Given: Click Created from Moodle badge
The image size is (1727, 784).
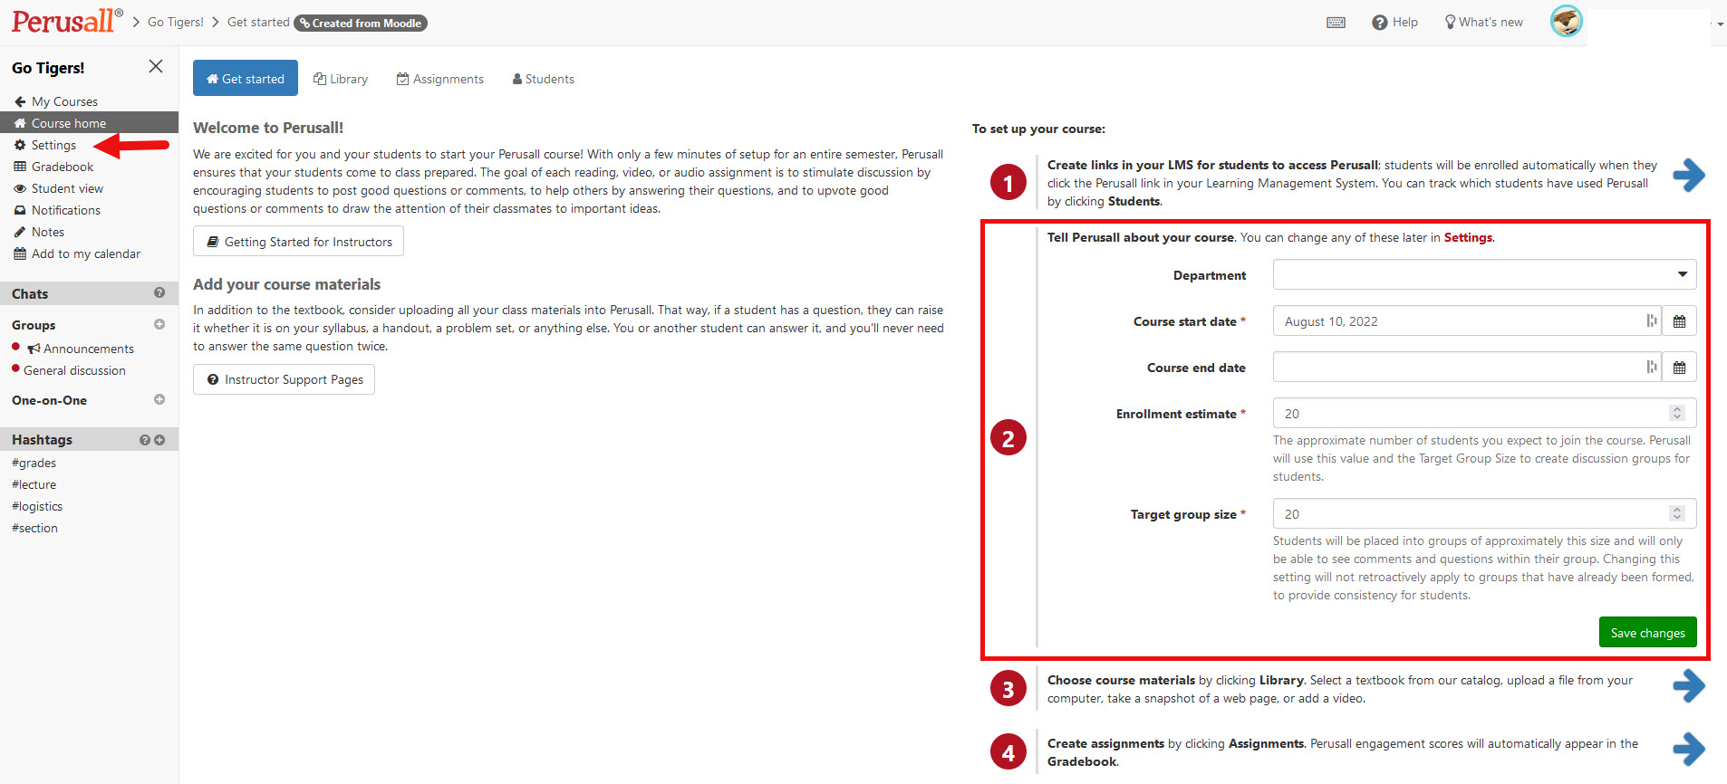Looking at the screenshot, I should click(361, 23).
